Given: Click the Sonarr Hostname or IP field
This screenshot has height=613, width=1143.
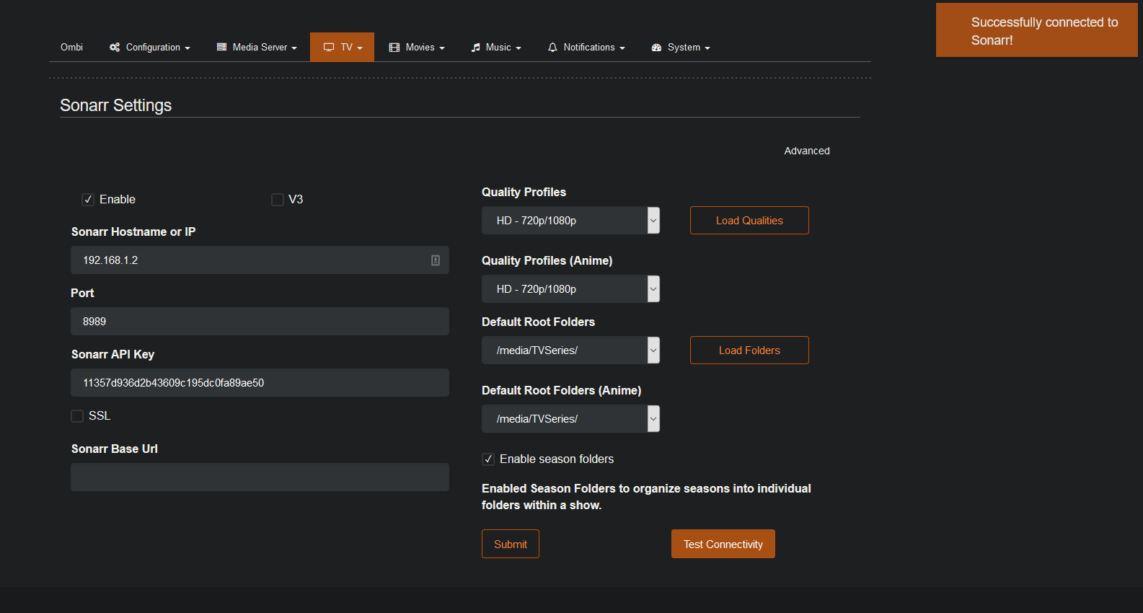Looking at the screenshot, I should (260, 260).
